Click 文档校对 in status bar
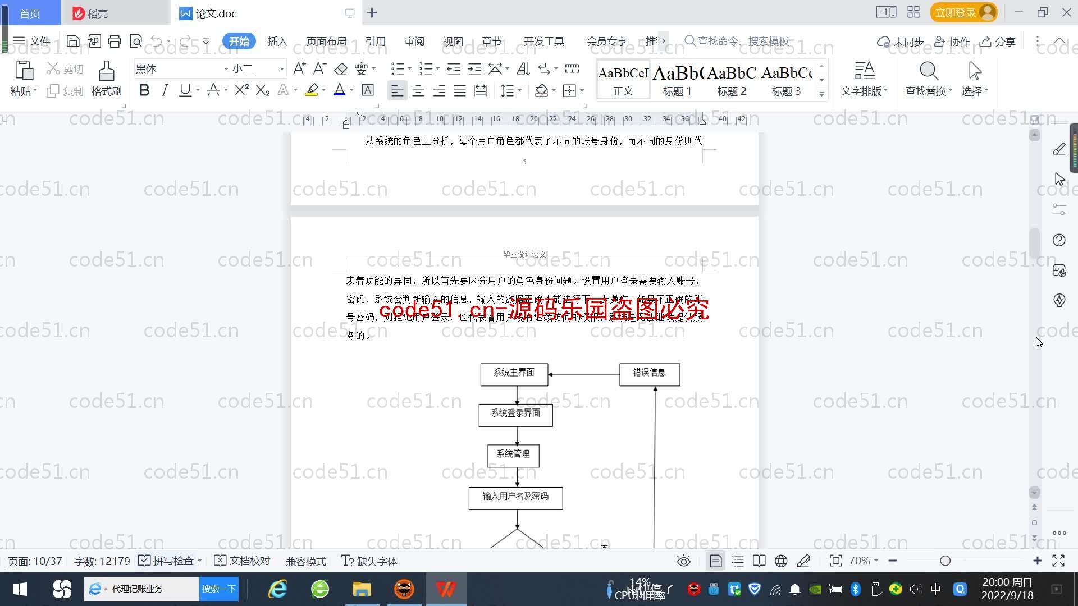This screenshot has height=606, width=1078. [x=243, y=561]
